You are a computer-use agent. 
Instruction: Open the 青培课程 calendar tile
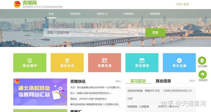pos(142,63)
